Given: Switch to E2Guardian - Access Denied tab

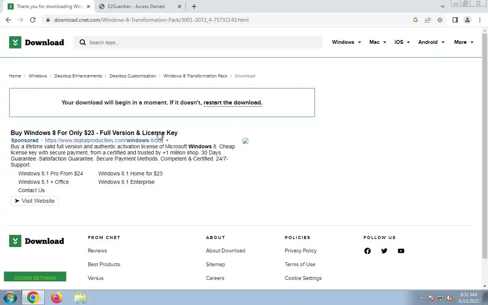Looking at the screenshot, I should 136,6.
